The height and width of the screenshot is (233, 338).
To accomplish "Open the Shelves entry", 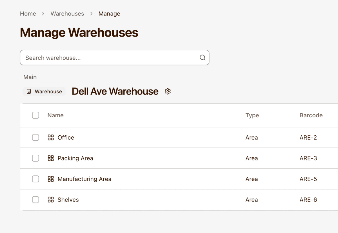I will (x=68, y=200).
